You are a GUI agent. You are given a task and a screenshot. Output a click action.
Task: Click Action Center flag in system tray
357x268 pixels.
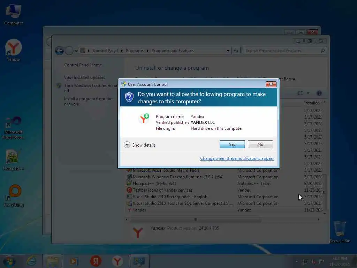(321, 261)
